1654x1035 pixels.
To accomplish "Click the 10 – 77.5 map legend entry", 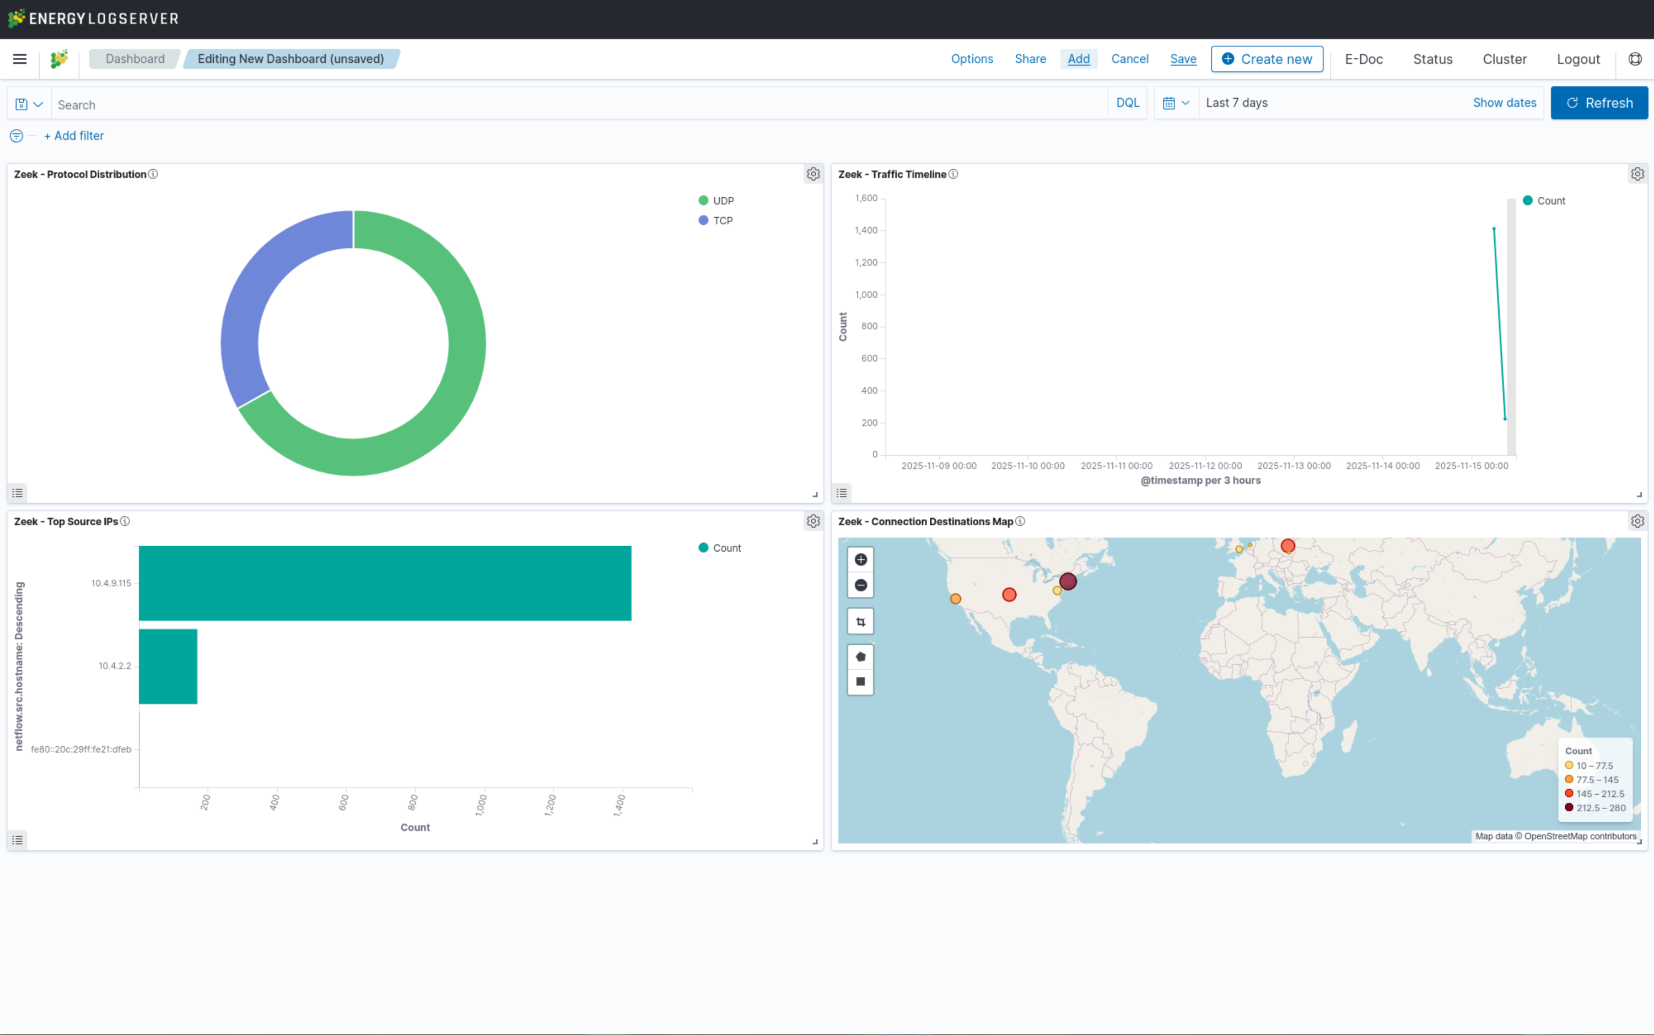I will 1588,766.
